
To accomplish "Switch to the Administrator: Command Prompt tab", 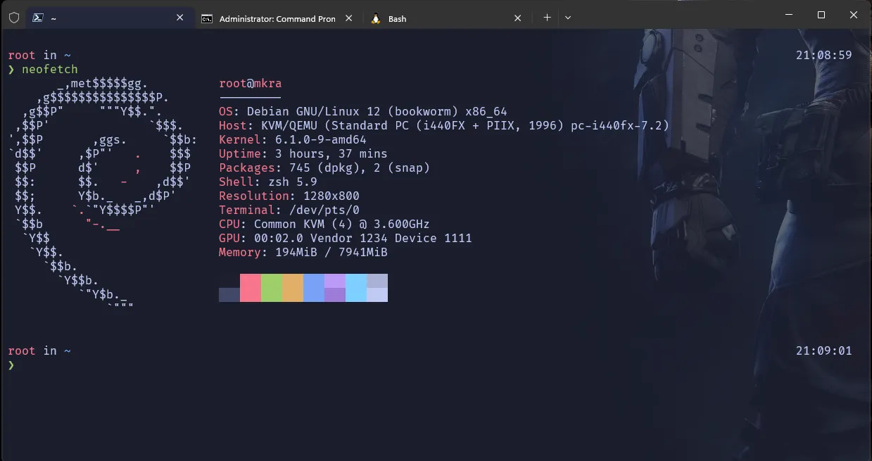I will point(277,19).
